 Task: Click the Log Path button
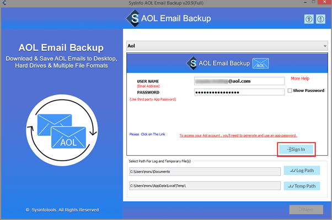point(302,170)
